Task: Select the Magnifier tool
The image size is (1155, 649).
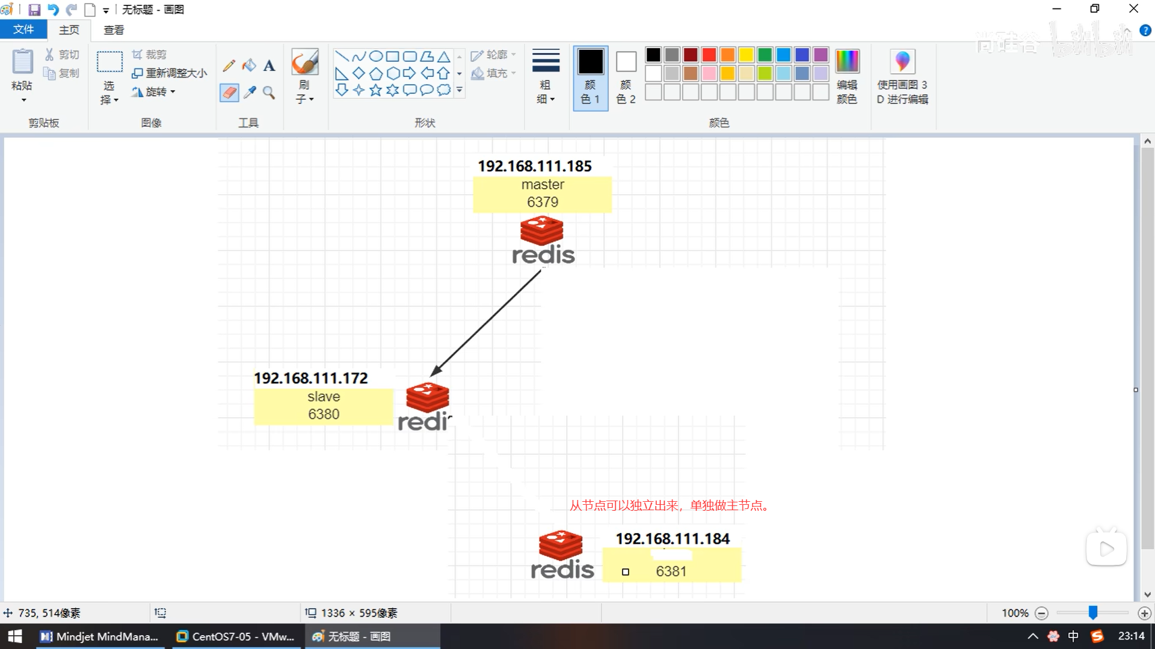Action: (x=269, y=92)
